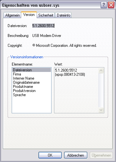Select Firma in the Elementname list
116x162 pixels.
[32, 74]
